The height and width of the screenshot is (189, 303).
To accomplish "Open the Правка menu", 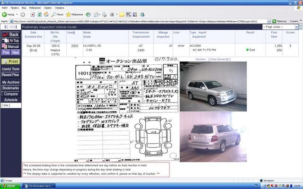I will [x=15, y=8].
